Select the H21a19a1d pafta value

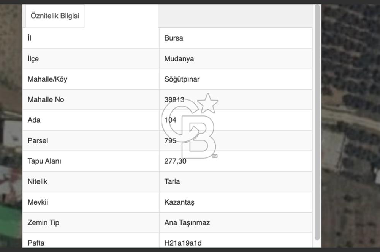(x=183, y=243)
